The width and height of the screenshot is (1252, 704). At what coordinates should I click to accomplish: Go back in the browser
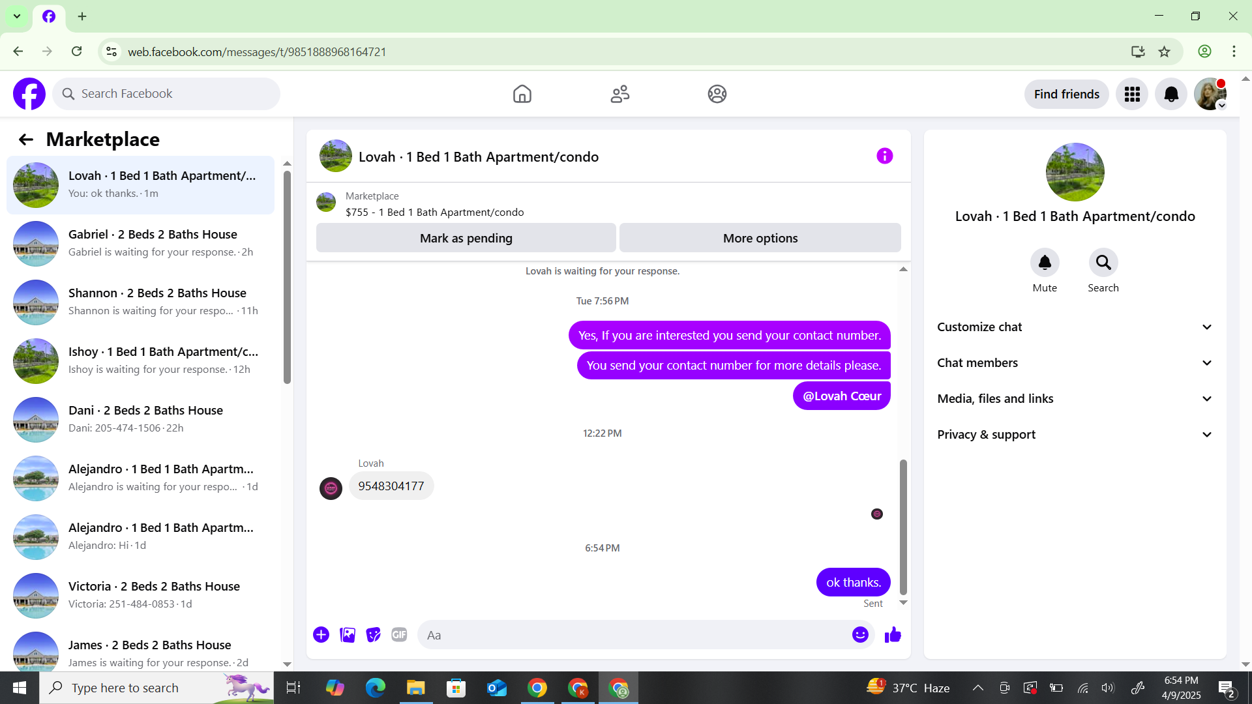coord(18,51)
